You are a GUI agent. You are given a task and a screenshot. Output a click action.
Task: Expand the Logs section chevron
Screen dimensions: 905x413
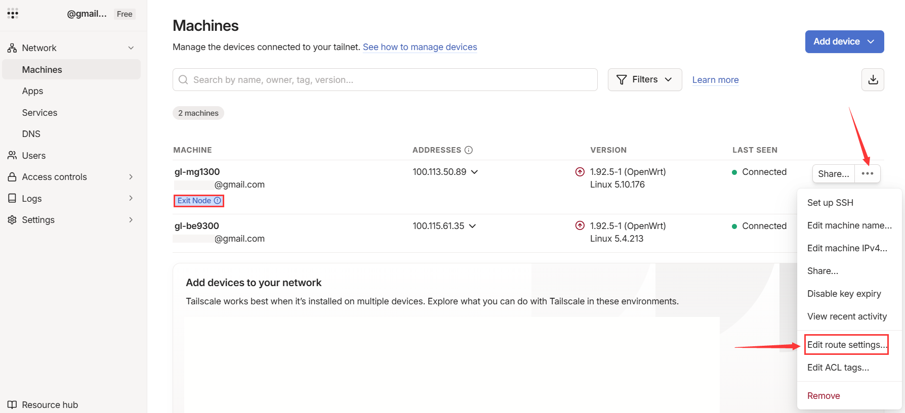click(131, 199)
